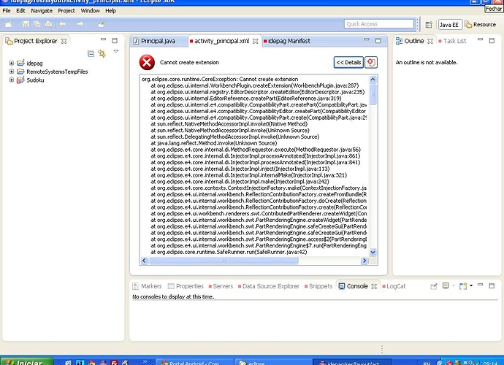Open the Servers tab
This screenshot has height=365, width=504.
click(x=223, y=286)
